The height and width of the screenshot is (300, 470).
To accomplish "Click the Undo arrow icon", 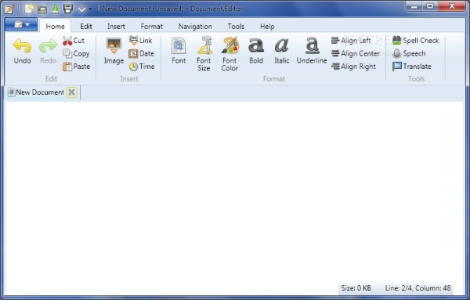I will (22, 45).
